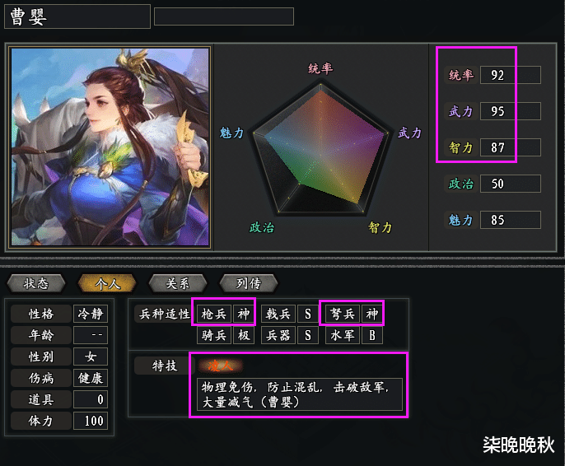Click the 曹婴 character portrait
565x466 pixels.
110,147
